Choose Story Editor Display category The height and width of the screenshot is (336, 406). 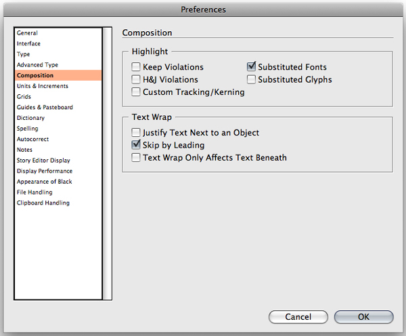coord(58,161)
